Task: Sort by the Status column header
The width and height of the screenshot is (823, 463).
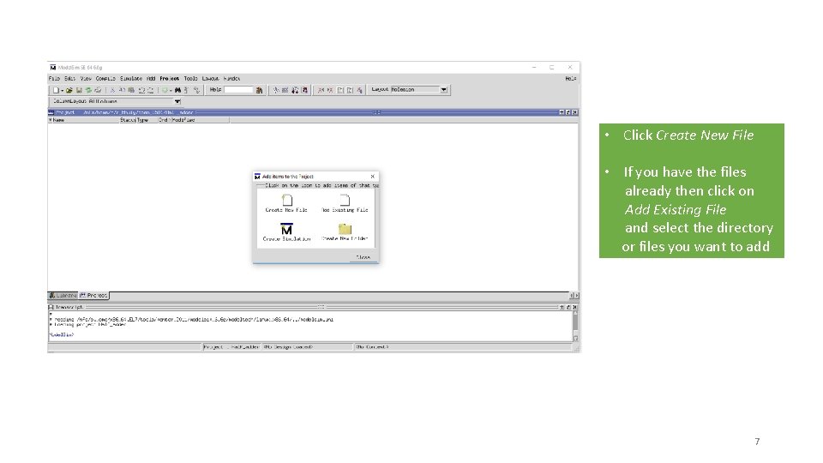Action: point(128,120)
